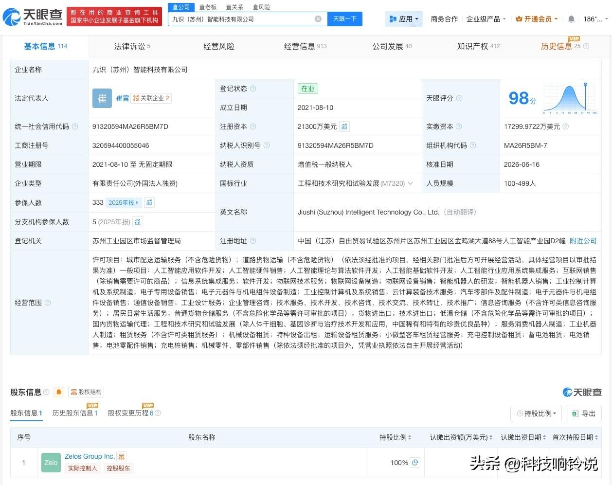612x485 pixels.
Task: Click the help icon next to 历史信息
Action: pyautogui.click(x=586, y=47)
